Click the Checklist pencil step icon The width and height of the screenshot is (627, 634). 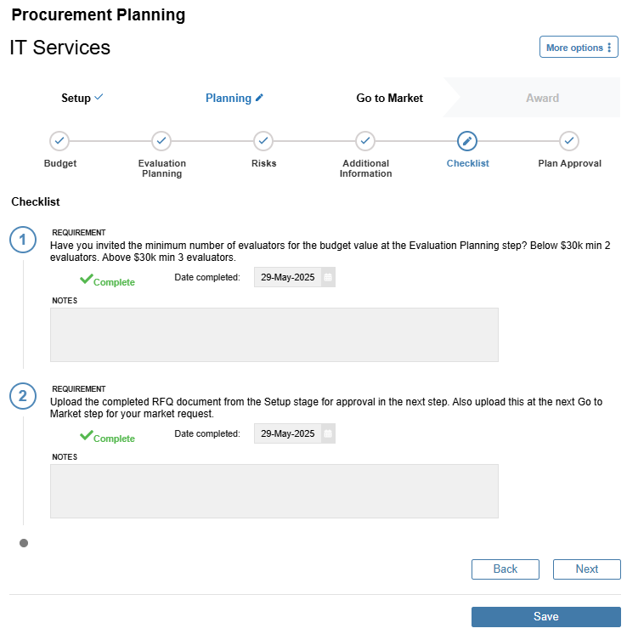coord(467,141)
